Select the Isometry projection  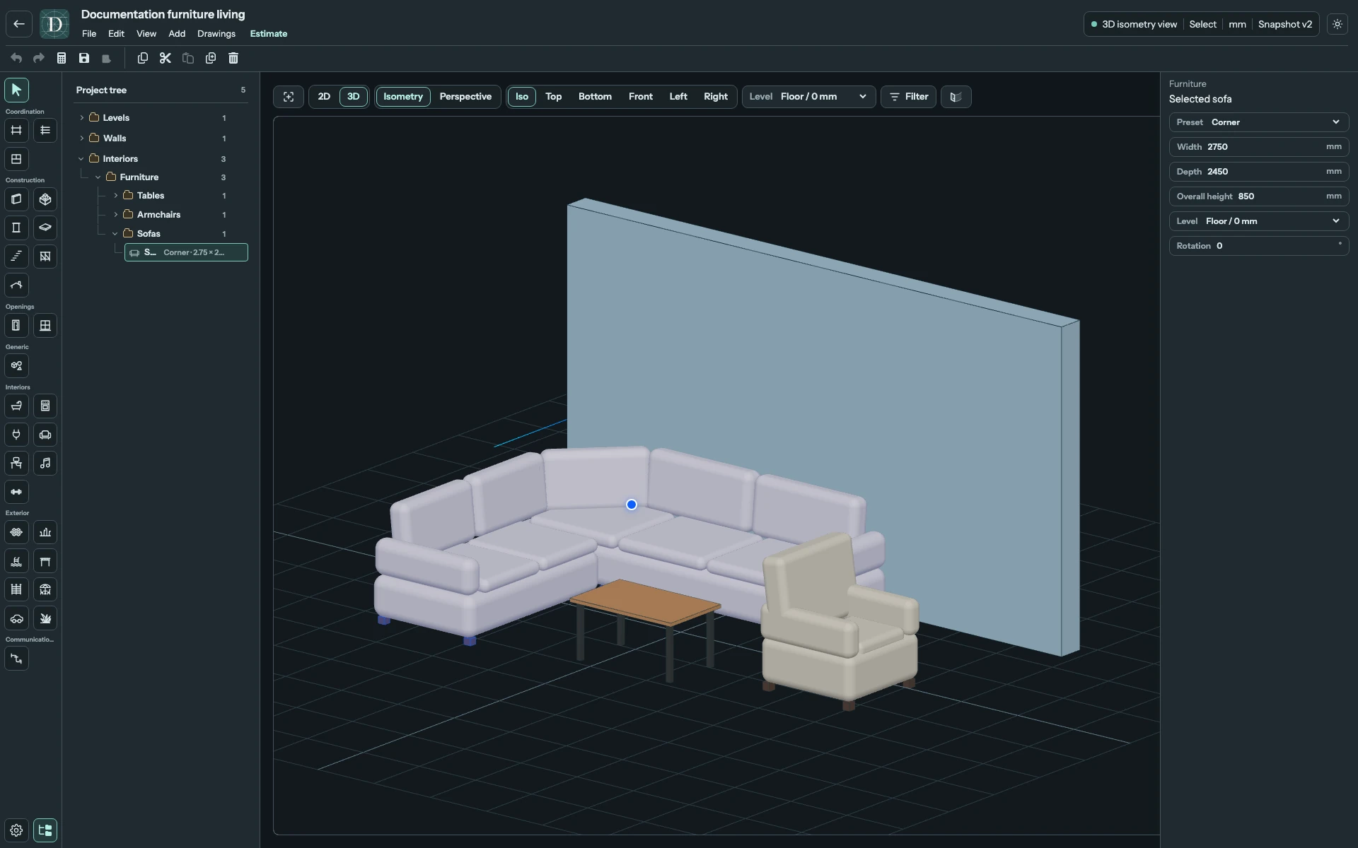tap(403, 97)
